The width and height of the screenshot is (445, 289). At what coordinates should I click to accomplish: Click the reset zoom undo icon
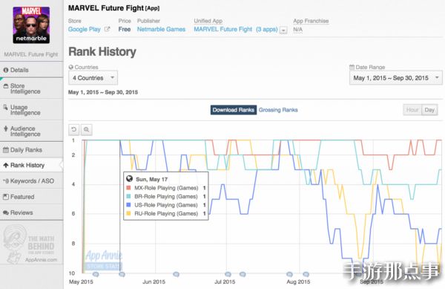point(73,130)
